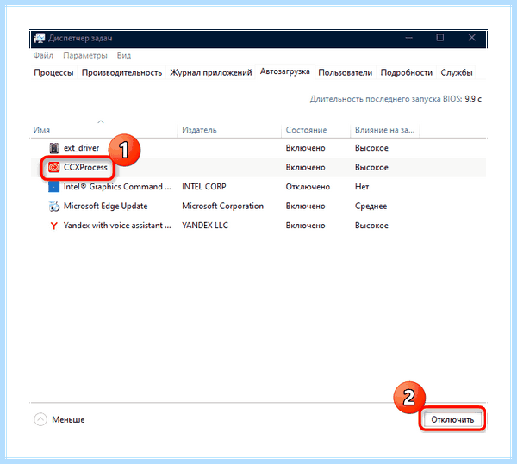This screenshot has height=464, width=517.
Task: Switch to the Производительность tab
Action: (121, 73)
